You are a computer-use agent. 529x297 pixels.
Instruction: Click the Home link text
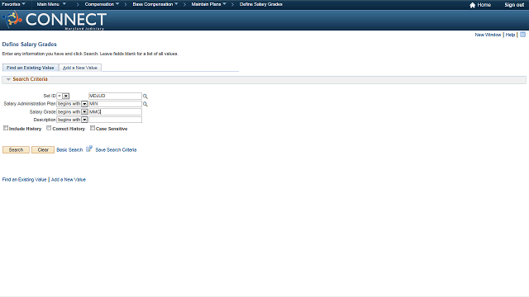coord(484,5)
